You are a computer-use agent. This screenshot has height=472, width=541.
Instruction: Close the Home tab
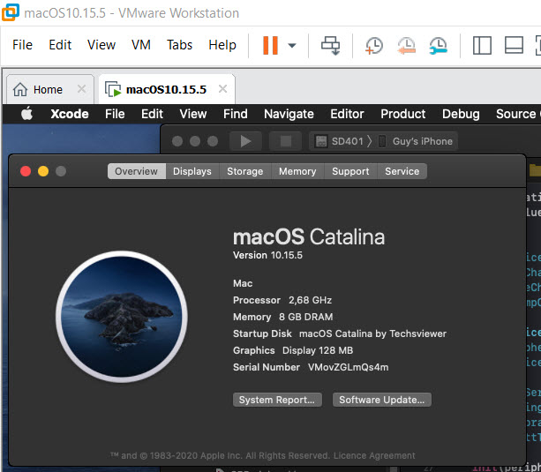tap(82, 89)
